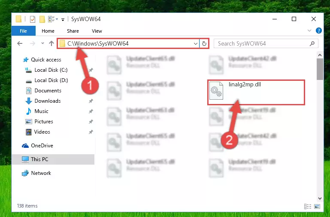330x217 pixels.
Task: Open the address bar history dropdown
Action: pos(196,43)
